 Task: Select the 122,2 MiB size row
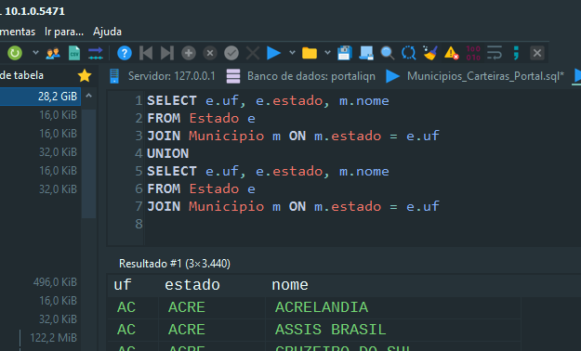[40, 338]
